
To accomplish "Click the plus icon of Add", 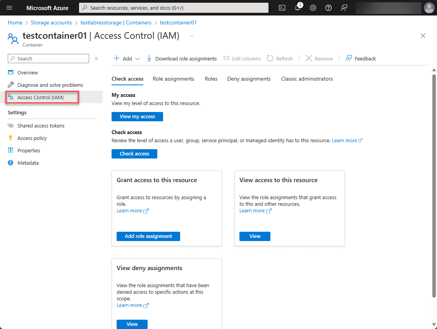I will pos(117,58).
